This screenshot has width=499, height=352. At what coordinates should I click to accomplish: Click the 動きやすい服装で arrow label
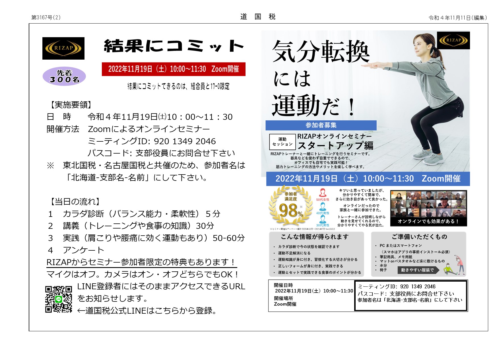[x=418, y=270]
